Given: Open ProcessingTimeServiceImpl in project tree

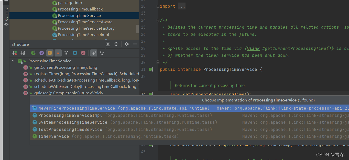Looking at the screenshot, I should pos(83,35).
